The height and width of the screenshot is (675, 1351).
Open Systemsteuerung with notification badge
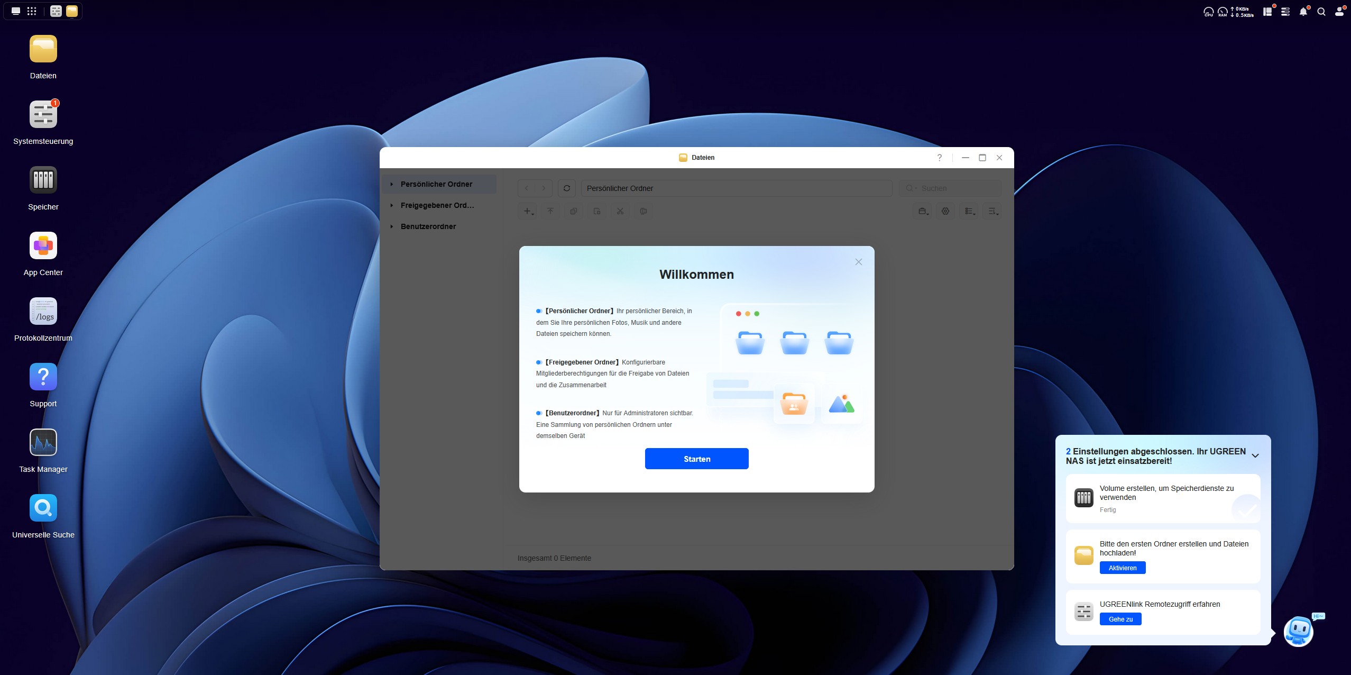click(x=43, y=115)
